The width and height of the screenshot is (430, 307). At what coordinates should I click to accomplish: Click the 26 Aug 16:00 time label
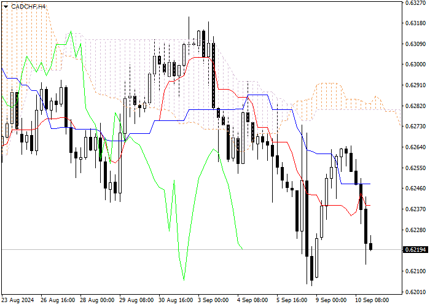coord(58,300)
